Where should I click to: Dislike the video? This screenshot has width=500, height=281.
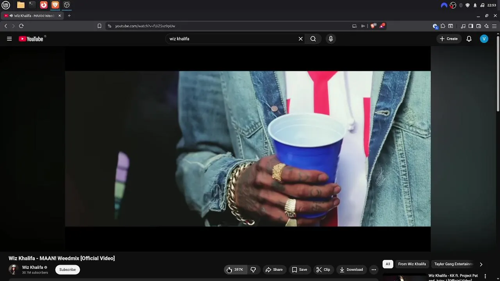(x=253, y=270)
